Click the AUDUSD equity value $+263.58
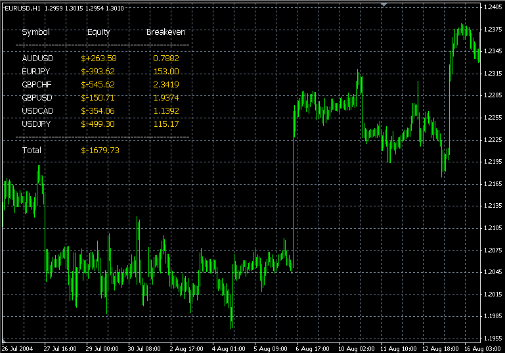The height and width of the screenshot is (353, 505). 99,59
